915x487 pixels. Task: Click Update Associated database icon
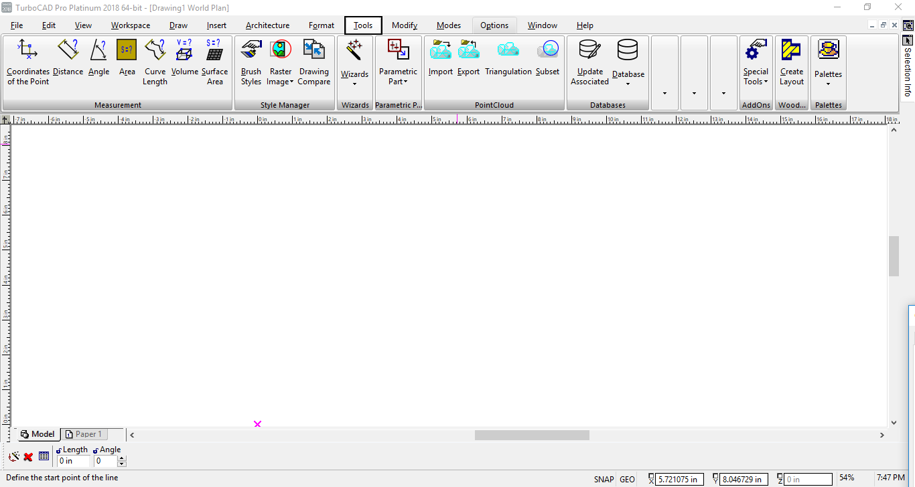pos(589,62)
